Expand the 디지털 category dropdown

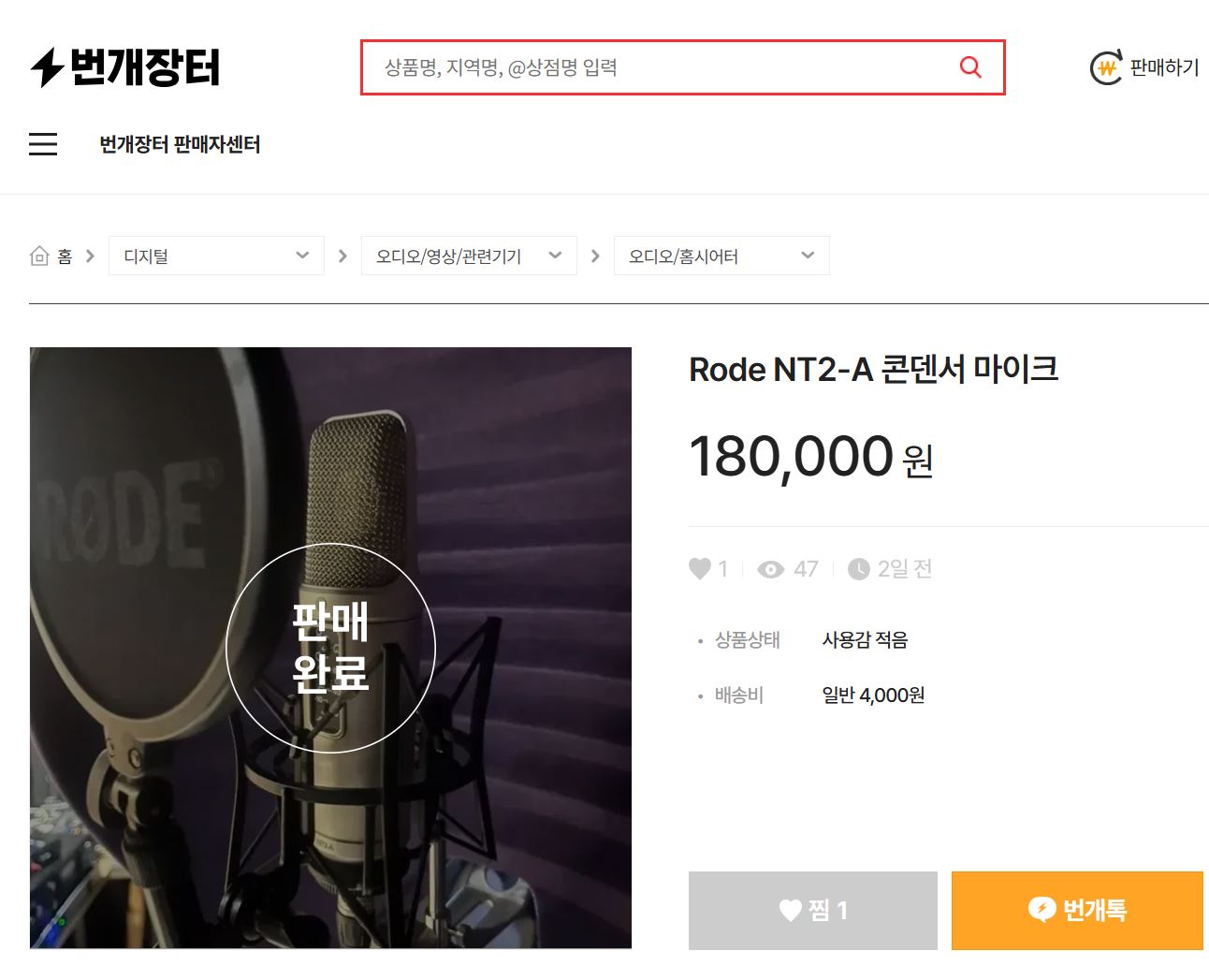tap(216, 256)
